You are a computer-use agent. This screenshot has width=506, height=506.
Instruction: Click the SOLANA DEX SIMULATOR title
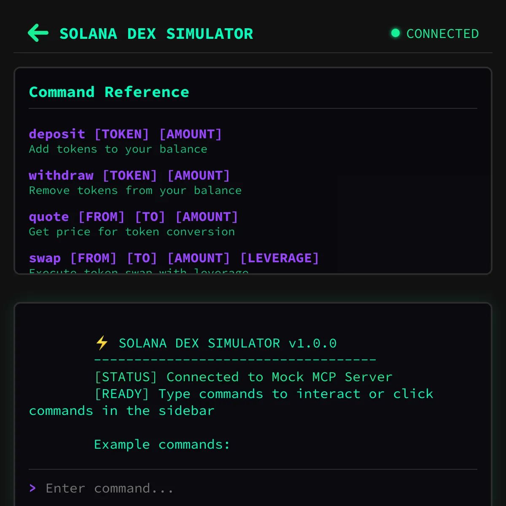pyautogui.click(x=156, y=33)
